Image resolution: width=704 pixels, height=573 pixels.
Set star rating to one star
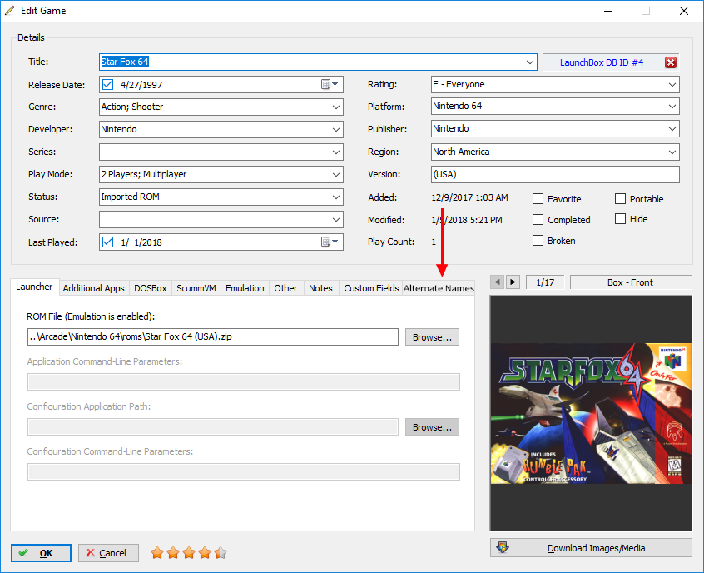pos(157,553)
